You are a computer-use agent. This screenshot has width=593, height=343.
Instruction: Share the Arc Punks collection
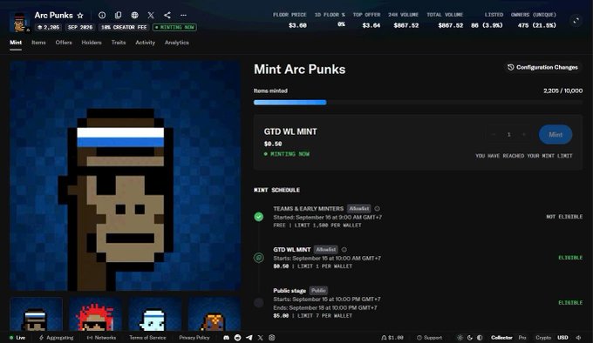point(167,15)
